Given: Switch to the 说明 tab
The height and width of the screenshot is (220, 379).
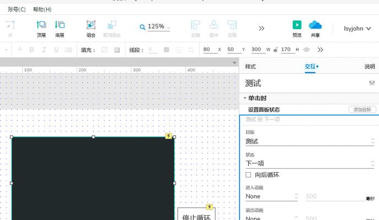Looking at the screenshot, I should point(370,67).
